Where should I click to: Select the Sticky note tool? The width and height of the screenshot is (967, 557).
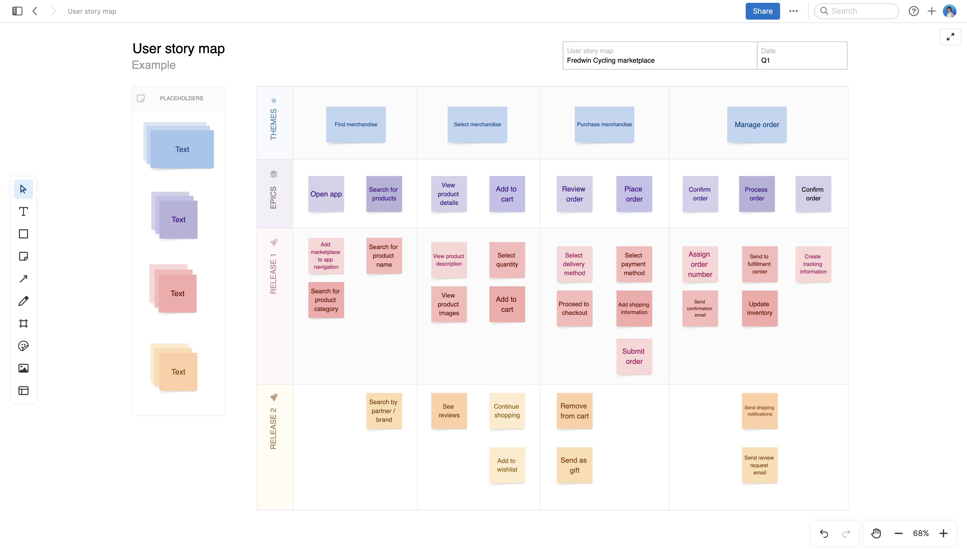tap(23, 256)
